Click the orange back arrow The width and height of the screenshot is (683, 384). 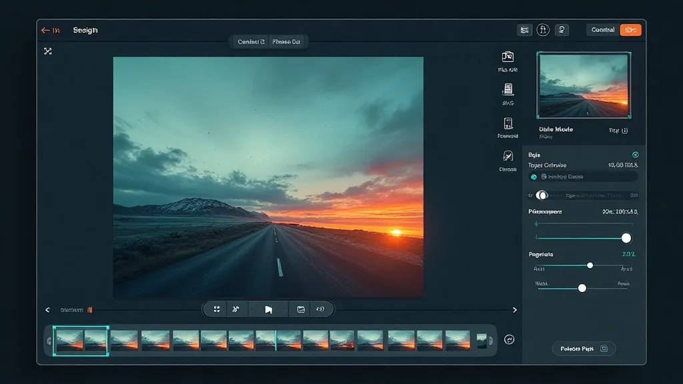(x=45, y=31)
